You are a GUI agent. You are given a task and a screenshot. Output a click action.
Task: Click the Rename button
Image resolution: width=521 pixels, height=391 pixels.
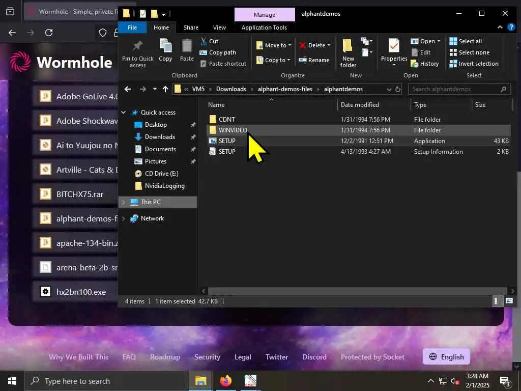[313, 60]
